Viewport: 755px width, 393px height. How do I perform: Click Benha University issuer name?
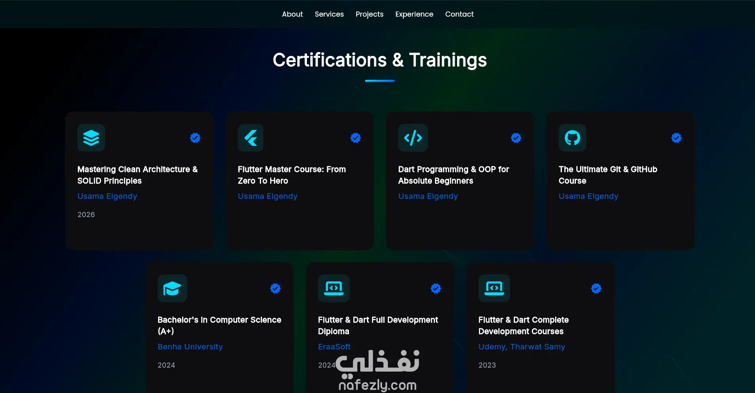190,347
